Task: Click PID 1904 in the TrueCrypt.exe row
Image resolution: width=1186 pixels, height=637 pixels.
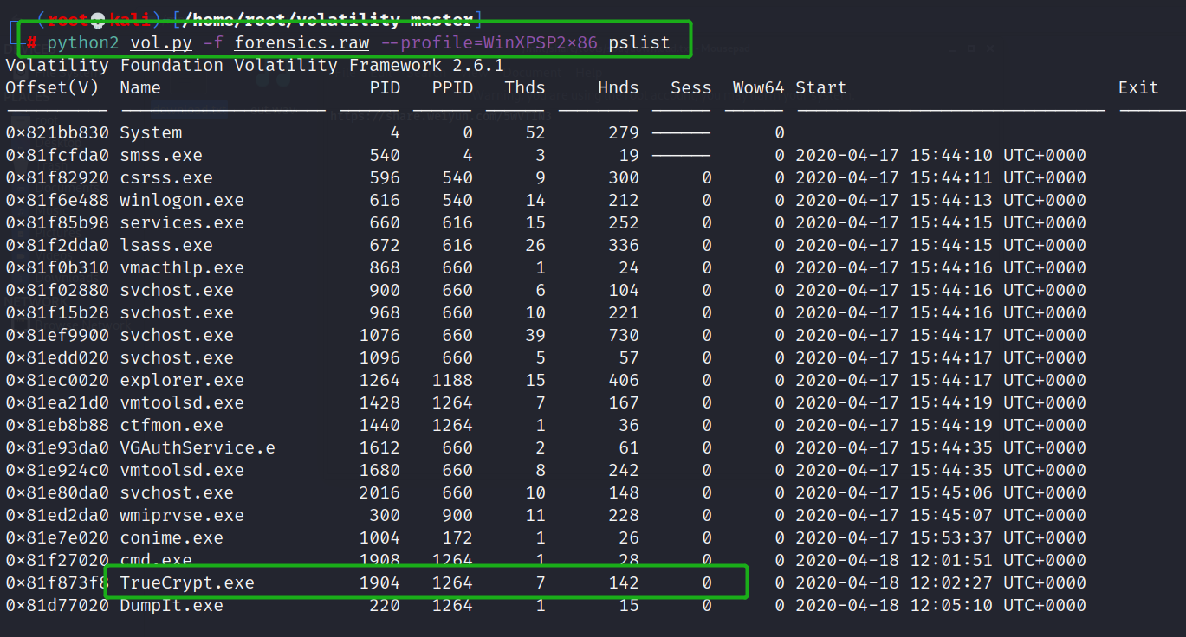Action: pos(379,583)
